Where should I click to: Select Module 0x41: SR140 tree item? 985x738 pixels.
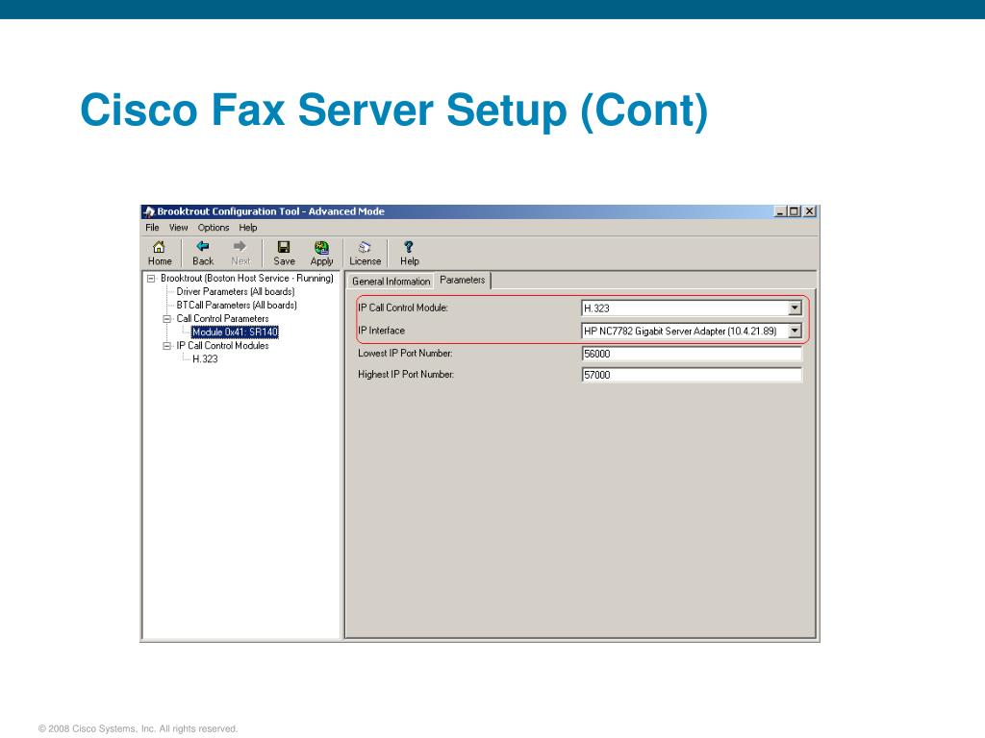click(x=235, y=332)
